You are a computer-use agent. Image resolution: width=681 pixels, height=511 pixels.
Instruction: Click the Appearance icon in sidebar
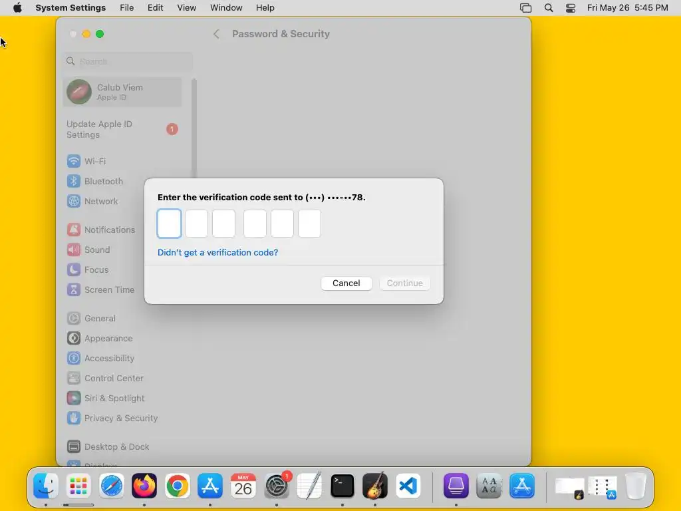click(73, 339)
